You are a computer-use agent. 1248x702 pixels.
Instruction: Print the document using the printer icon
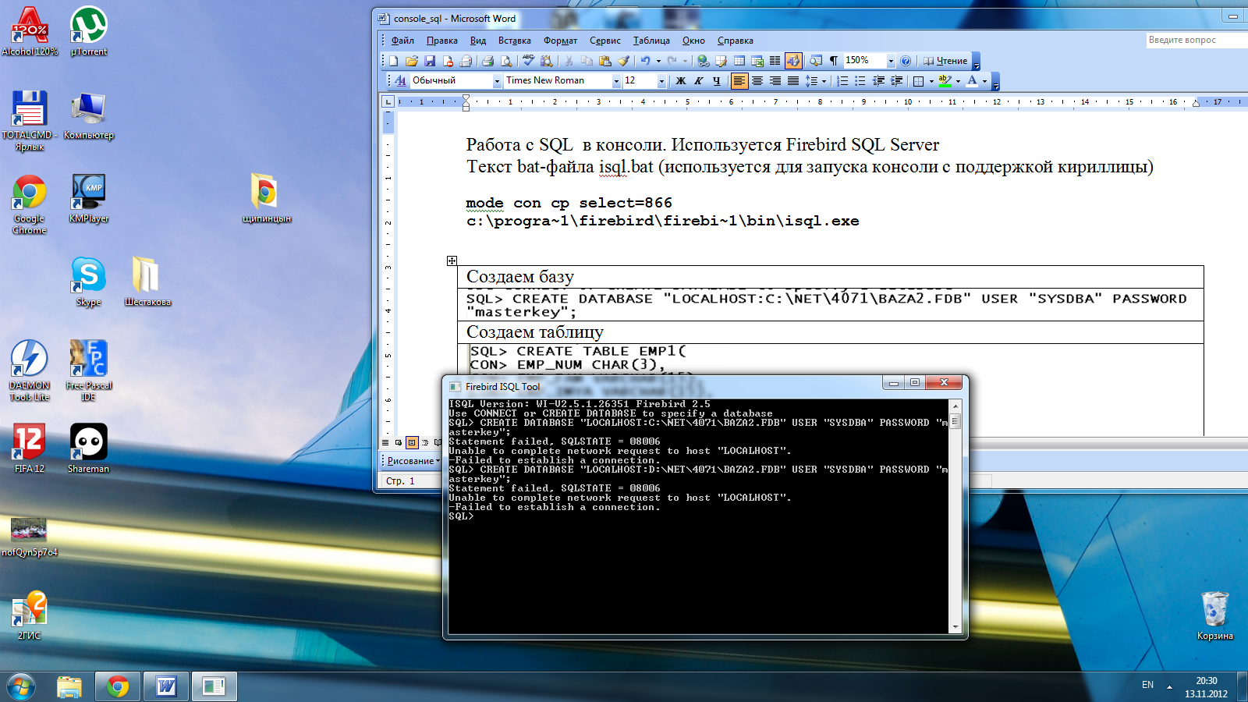click(487, 61)
